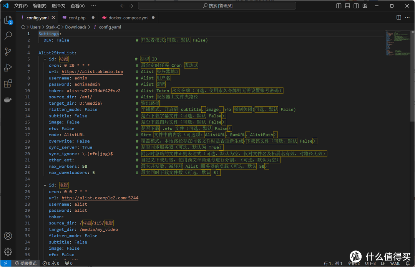415x267 pixels.
Task: Open the Search view in activity bar
Action: (8, 36)
